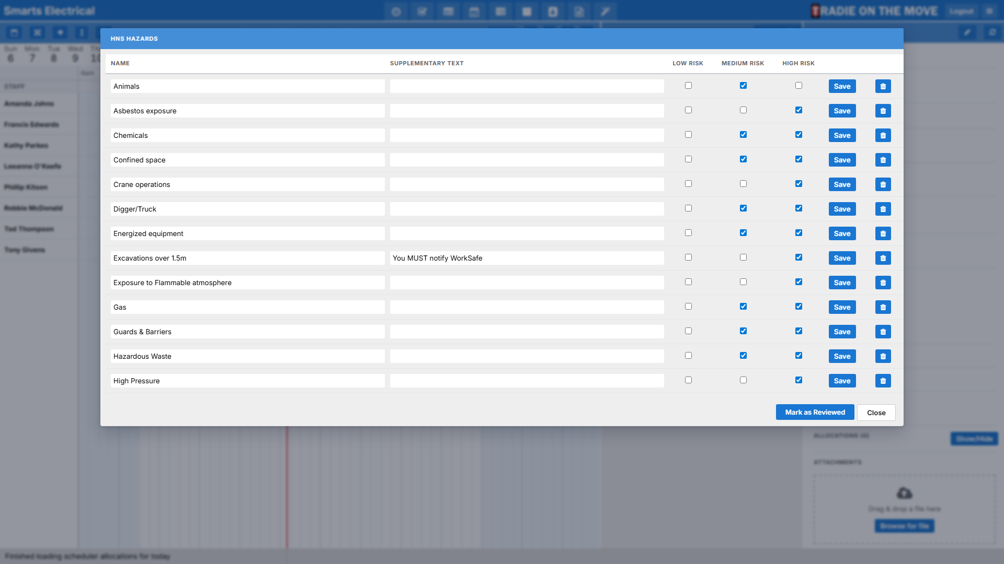This screenshot has width=1004, height=564.
Task: Uncheck High Risk for Guards & Barriers
Action: pos(798,331)
